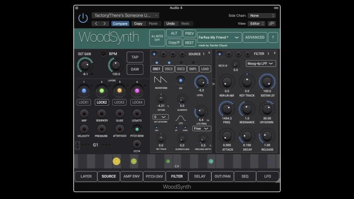Toggle the SEQUENCER button
Screen dimensions: 354x199
(x=102, y=114)
